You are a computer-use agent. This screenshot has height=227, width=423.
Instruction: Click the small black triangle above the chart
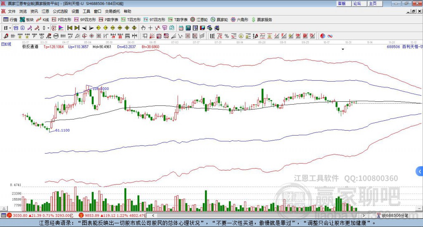point(343,49)
